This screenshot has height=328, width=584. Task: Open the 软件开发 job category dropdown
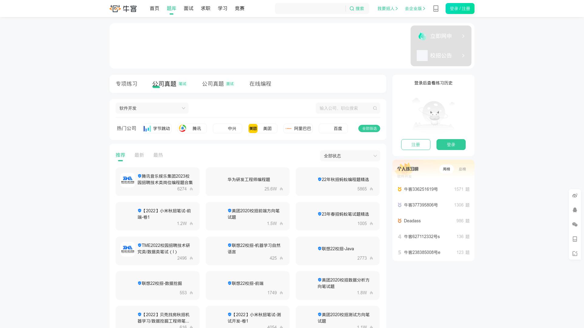152,108
